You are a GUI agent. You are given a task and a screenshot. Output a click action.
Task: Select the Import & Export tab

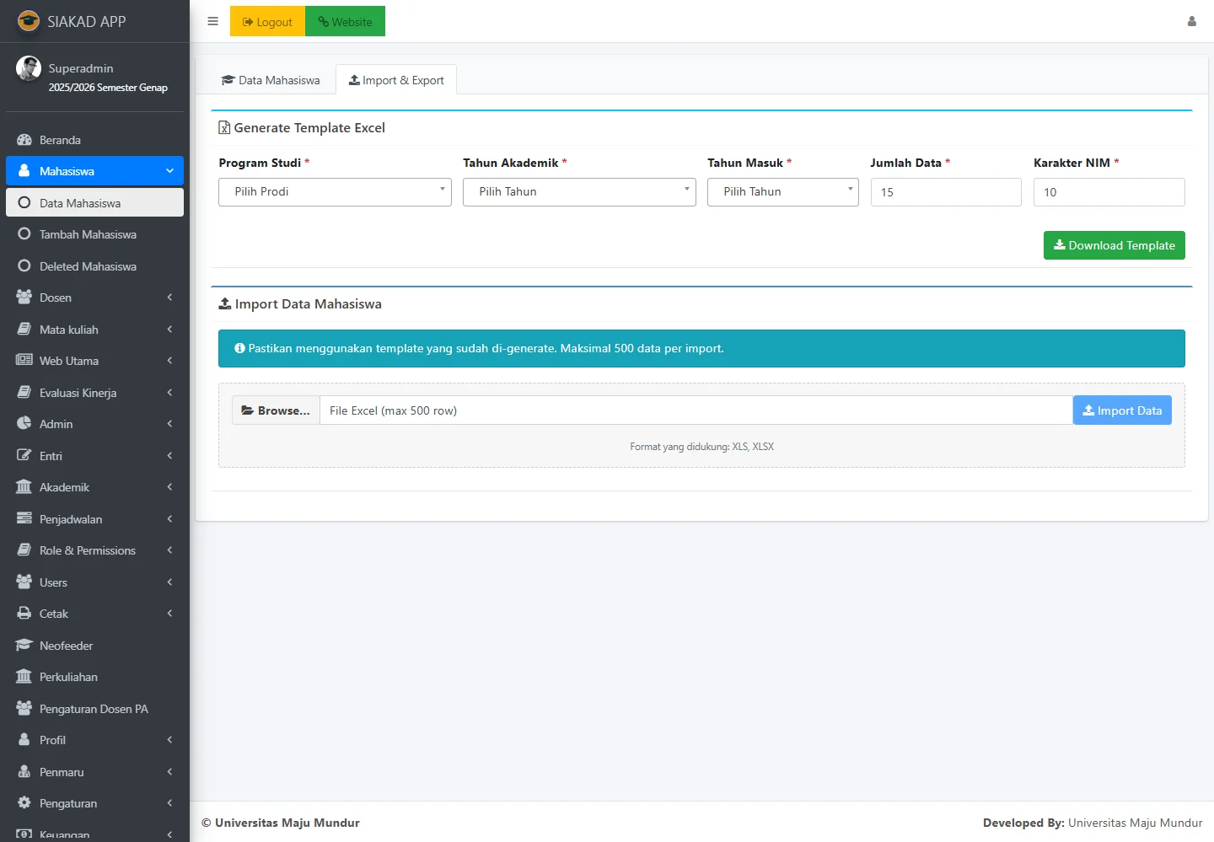396,80
